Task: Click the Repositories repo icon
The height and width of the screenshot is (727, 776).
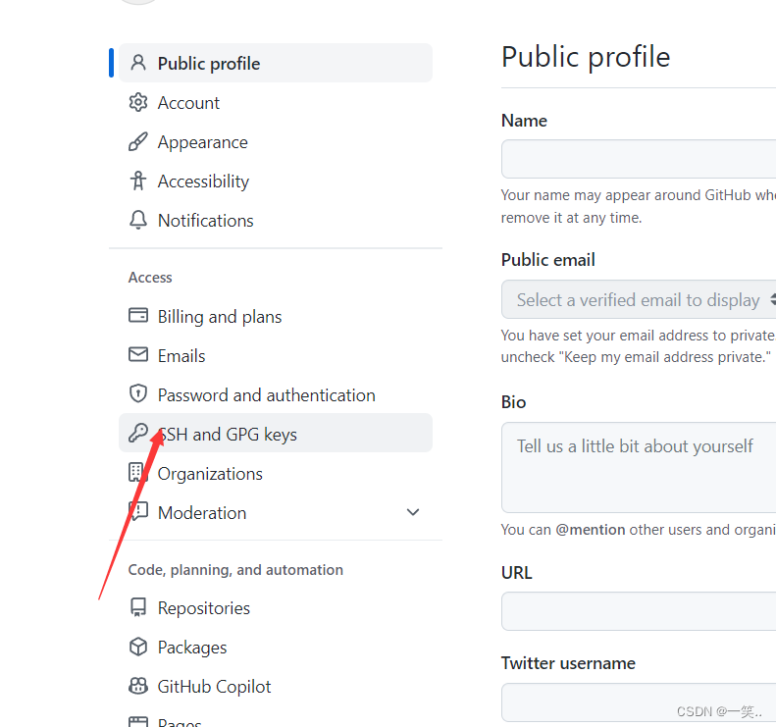Action: click(138, 607)
